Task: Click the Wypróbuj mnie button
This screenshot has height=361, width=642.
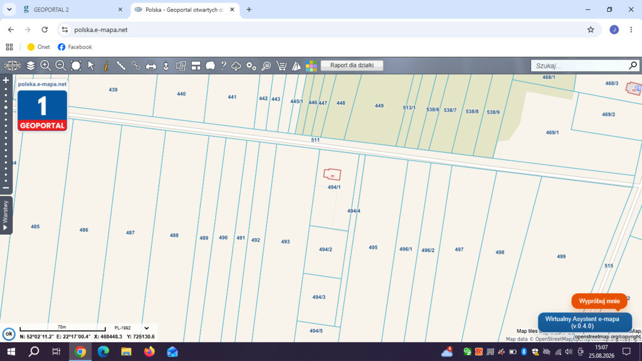Action: [599, 301]
